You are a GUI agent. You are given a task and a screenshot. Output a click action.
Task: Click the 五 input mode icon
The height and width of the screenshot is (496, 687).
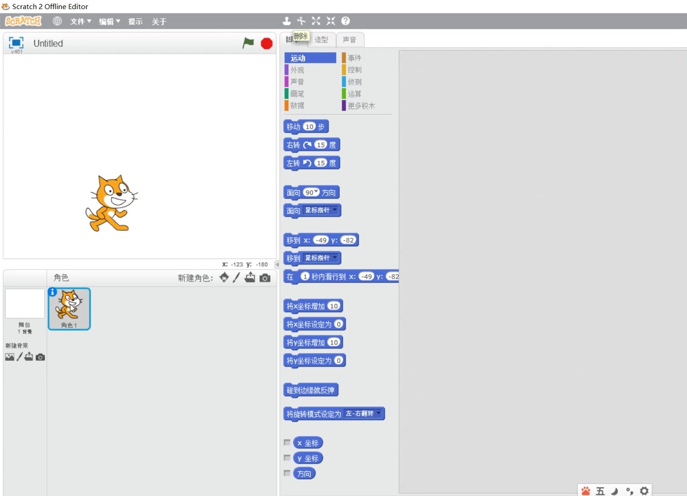[600, 491]
